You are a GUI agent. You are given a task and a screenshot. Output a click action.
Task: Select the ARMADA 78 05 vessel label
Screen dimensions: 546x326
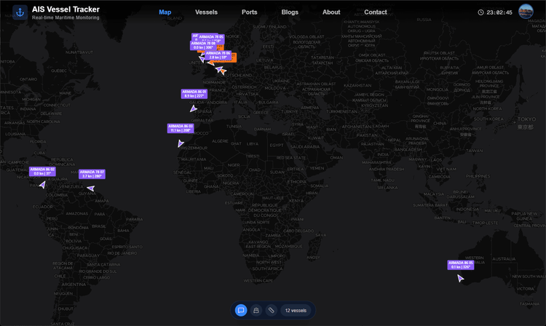click(x=211, y=37)
